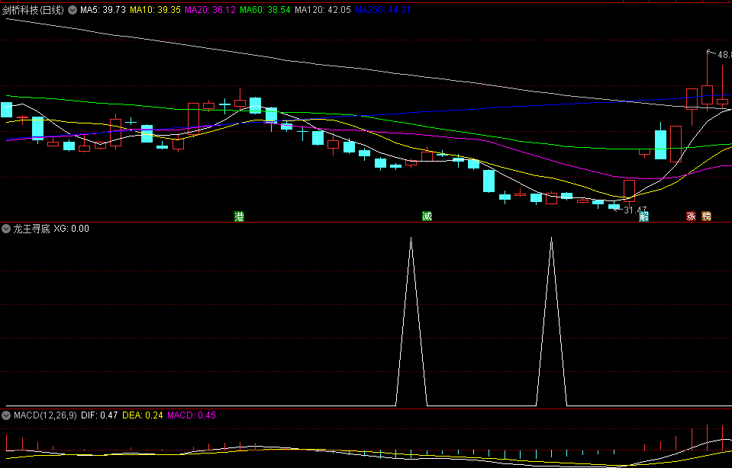This screenshot has width=732, height=468.
Task: Click the 剑桥科技(日线) stock title
Action: (34, 10)
